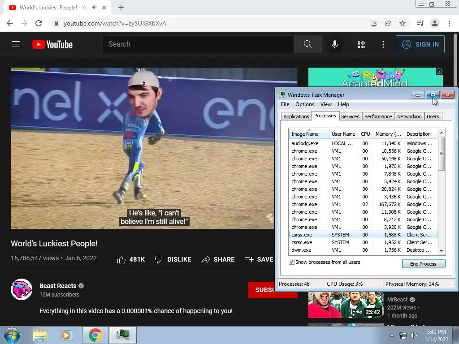Viewport: 459px width, 344px height.
Task: Switch to Users tab
Action: (433, 116)
